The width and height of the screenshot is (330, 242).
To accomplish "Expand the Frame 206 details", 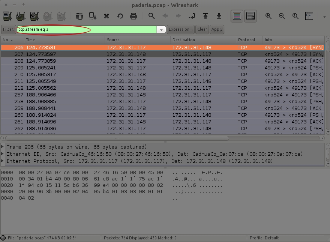I will pyautogui.click(x=2, y=146).
